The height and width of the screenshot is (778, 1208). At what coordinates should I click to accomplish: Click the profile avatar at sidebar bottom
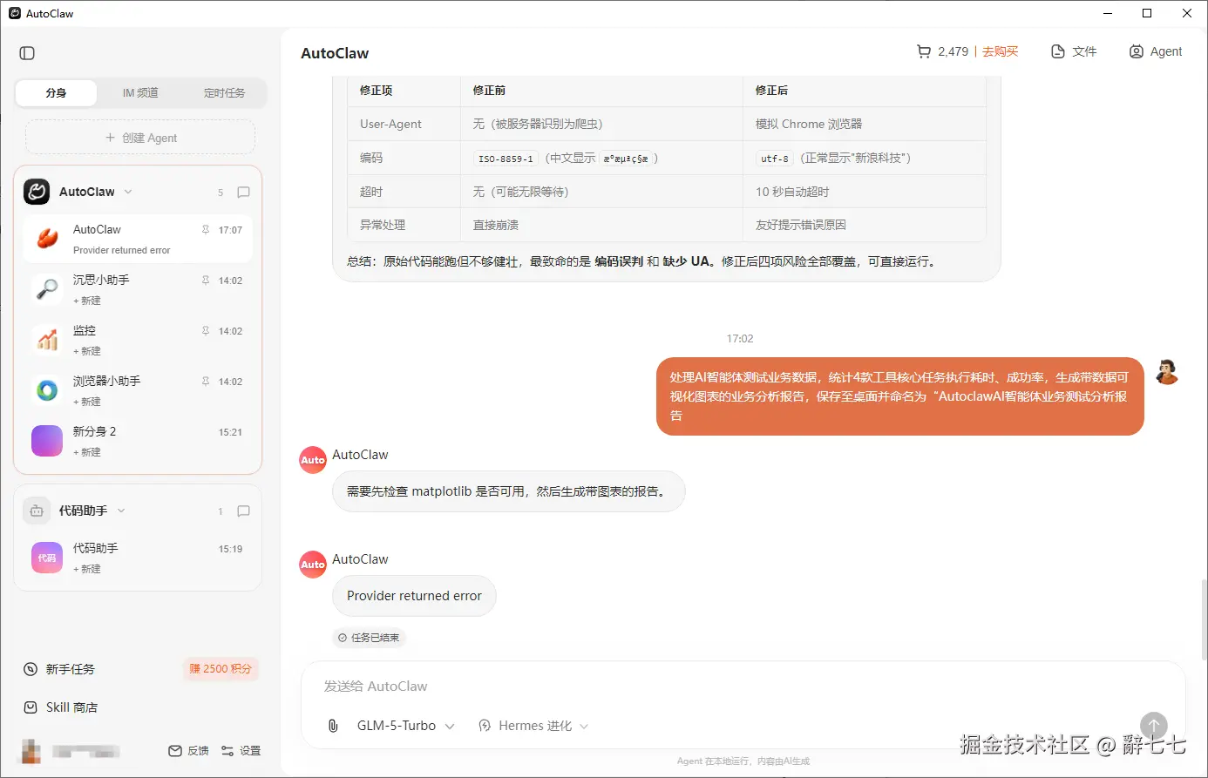[31, 751]
